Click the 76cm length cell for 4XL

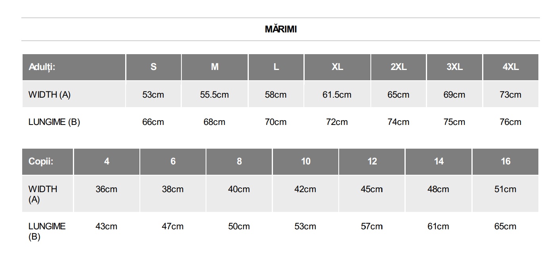(510, 122)
